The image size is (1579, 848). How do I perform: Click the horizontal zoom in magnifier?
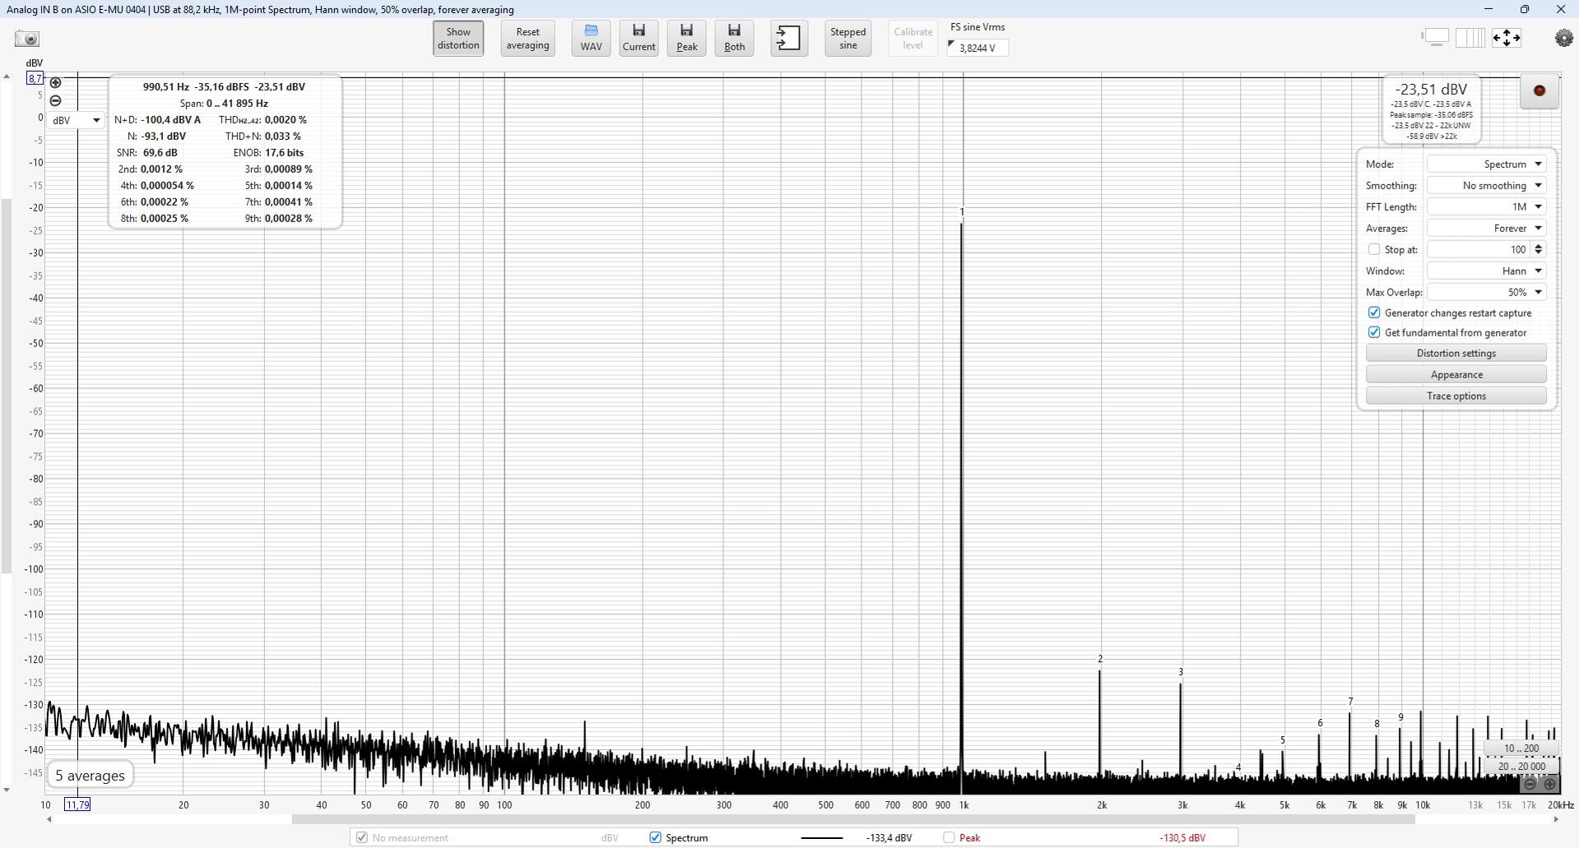(x=1549, y=785)
